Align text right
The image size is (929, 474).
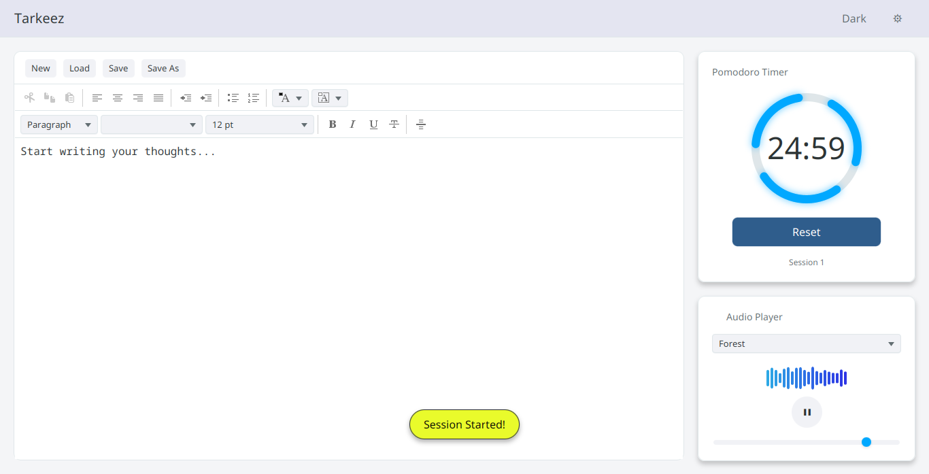tap(138, 98)
